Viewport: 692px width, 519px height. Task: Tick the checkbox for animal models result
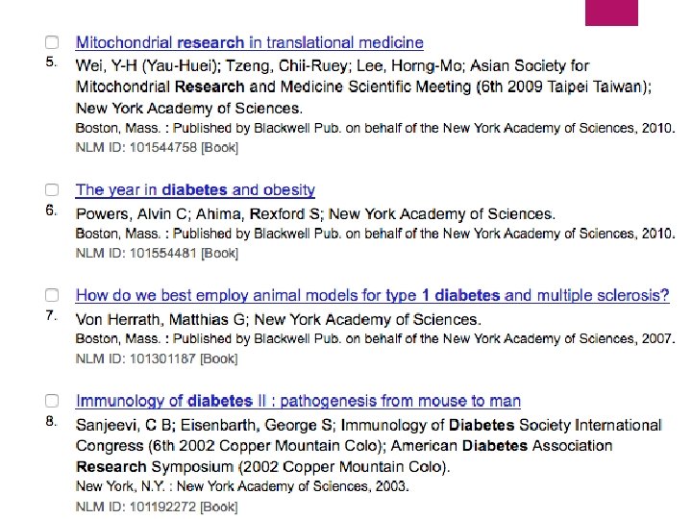pos(52,295)
